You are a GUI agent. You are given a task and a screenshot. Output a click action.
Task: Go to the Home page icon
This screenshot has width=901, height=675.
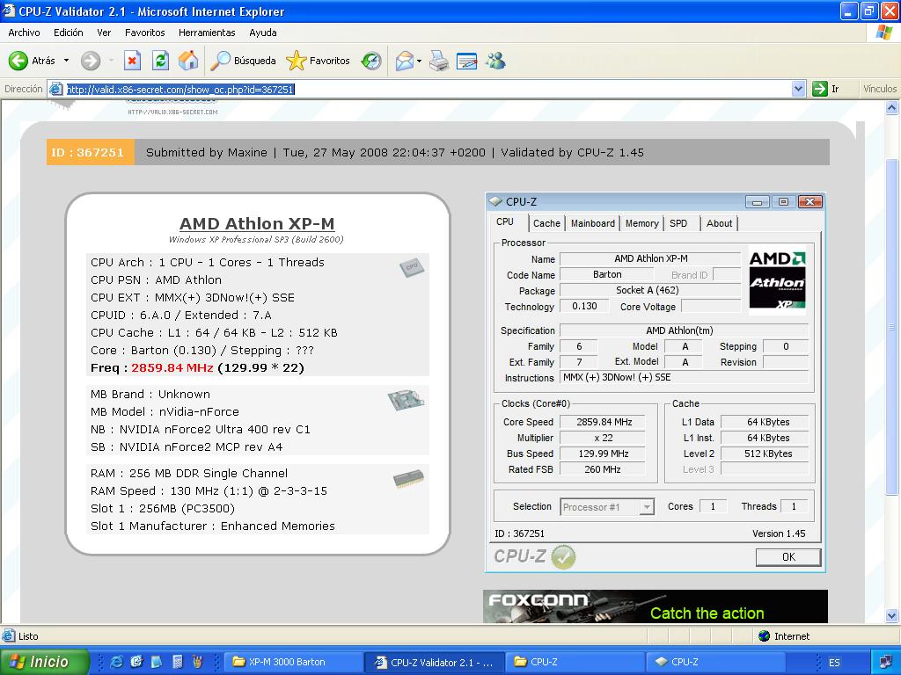tap(188, 61)
